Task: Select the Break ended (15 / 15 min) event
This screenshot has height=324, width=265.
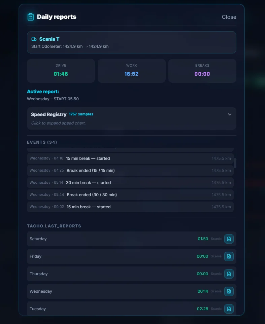Action: coord(130,171)
